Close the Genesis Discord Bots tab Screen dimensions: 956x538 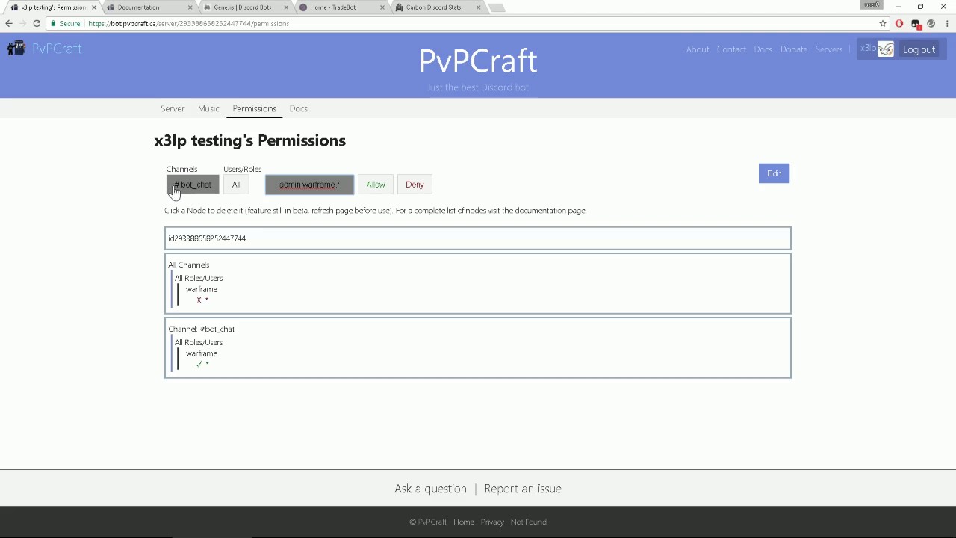click(286, 7)
